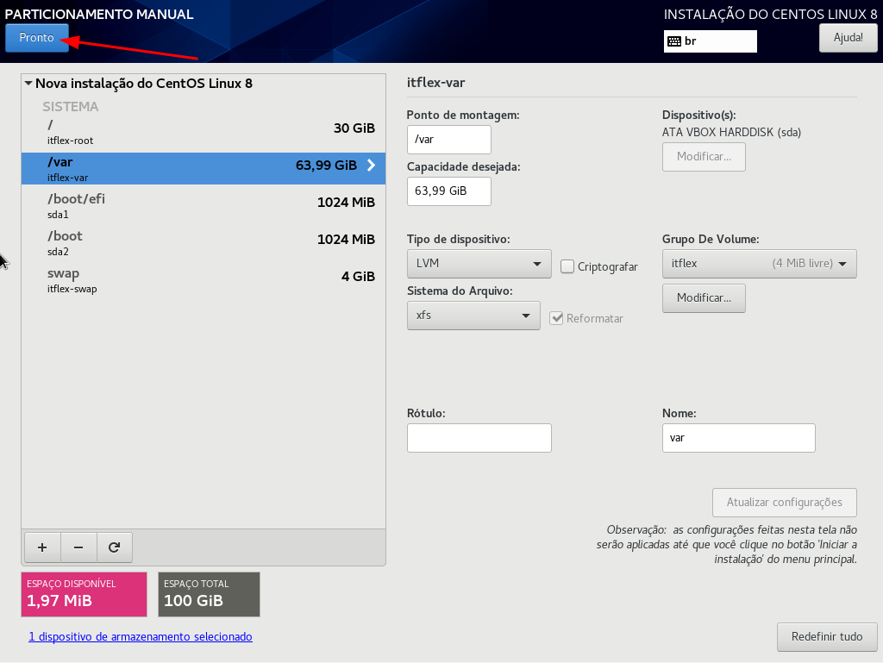Select the / itflex-root partition row
This screenshot has width=883, height=663.
204,132
